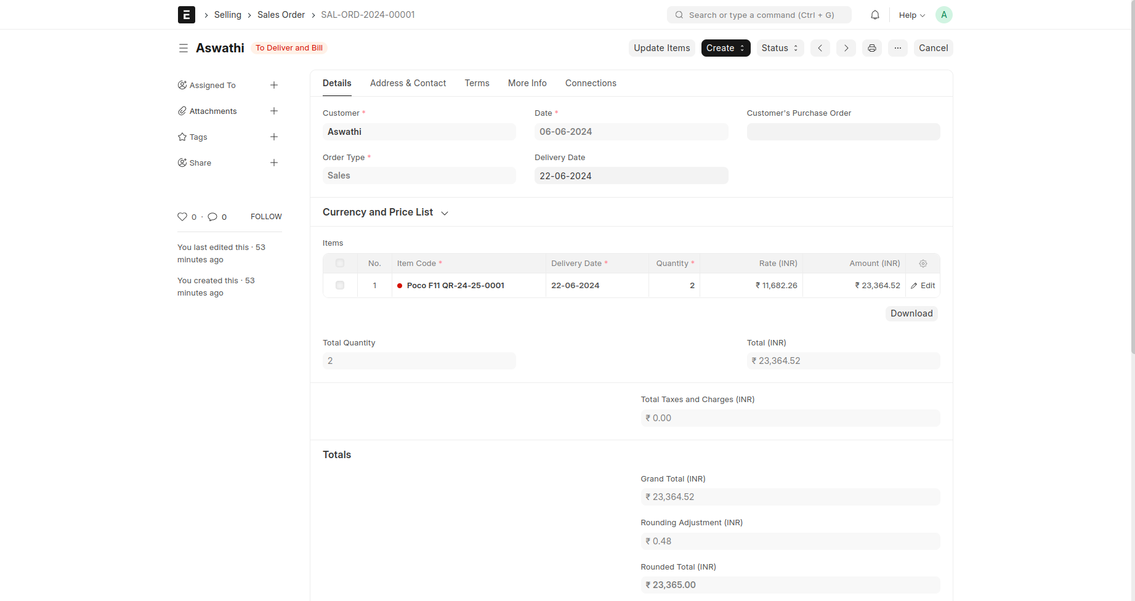Open the Create dropdown
Image resolution: width=1135 pixels, height=601 pixels.
pos(725,48)
